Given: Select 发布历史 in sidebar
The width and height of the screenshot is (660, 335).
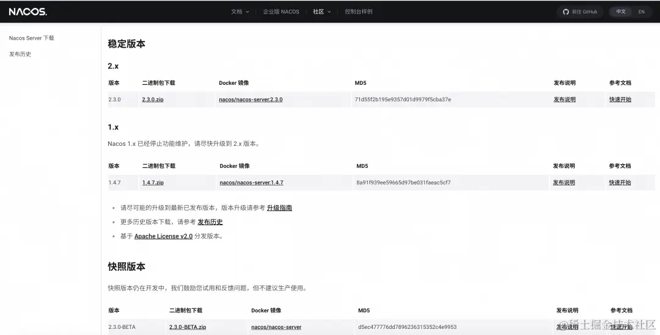Looking at the screenshot, I should [x=20, y=54].
